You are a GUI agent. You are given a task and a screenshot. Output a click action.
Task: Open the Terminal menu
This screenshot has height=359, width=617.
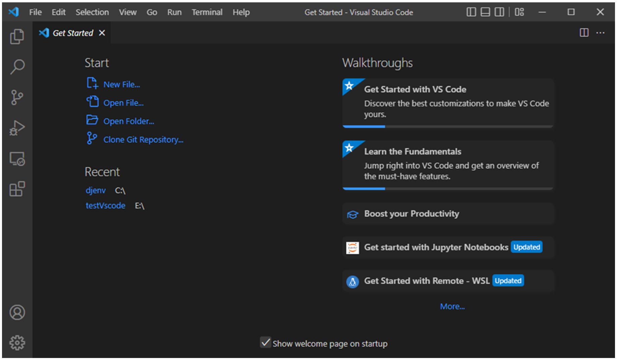(207, 12)
